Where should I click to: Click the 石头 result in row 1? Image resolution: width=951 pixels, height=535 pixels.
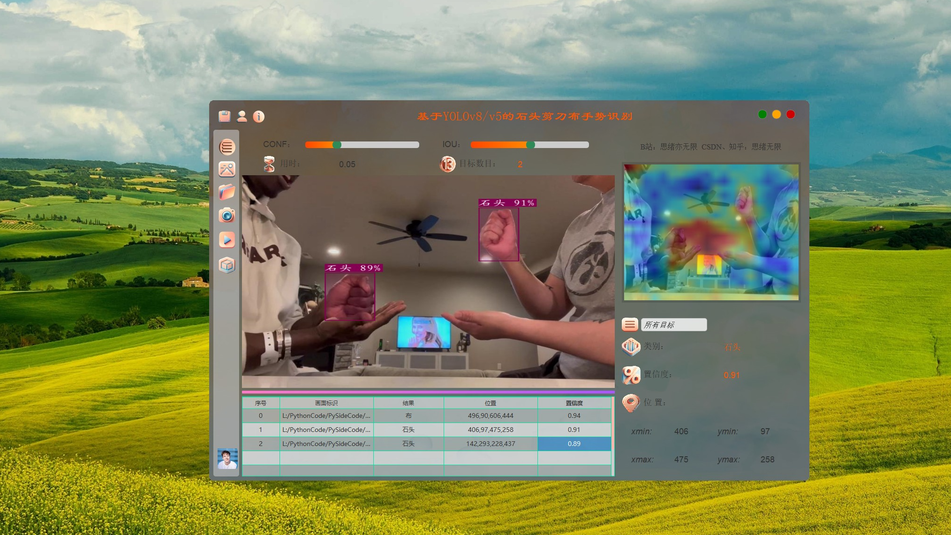click(408, 430)
